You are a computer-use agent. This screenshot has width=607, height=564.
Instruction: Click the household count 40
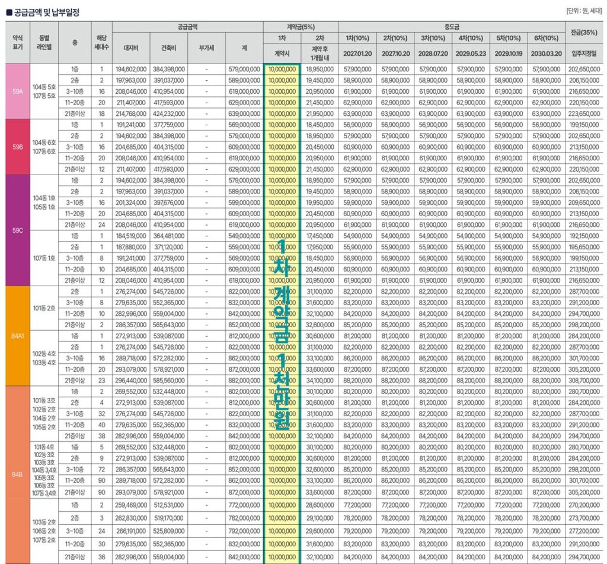[x=102, y=425]
